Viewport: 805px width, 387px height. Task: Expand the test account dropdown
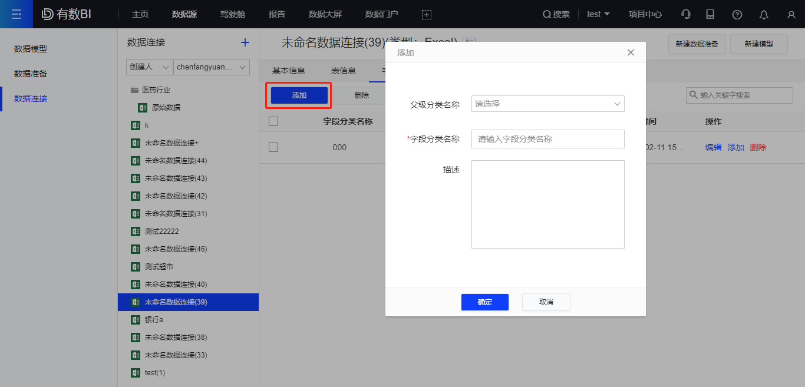pyautogui.click(x=598, y=14)
